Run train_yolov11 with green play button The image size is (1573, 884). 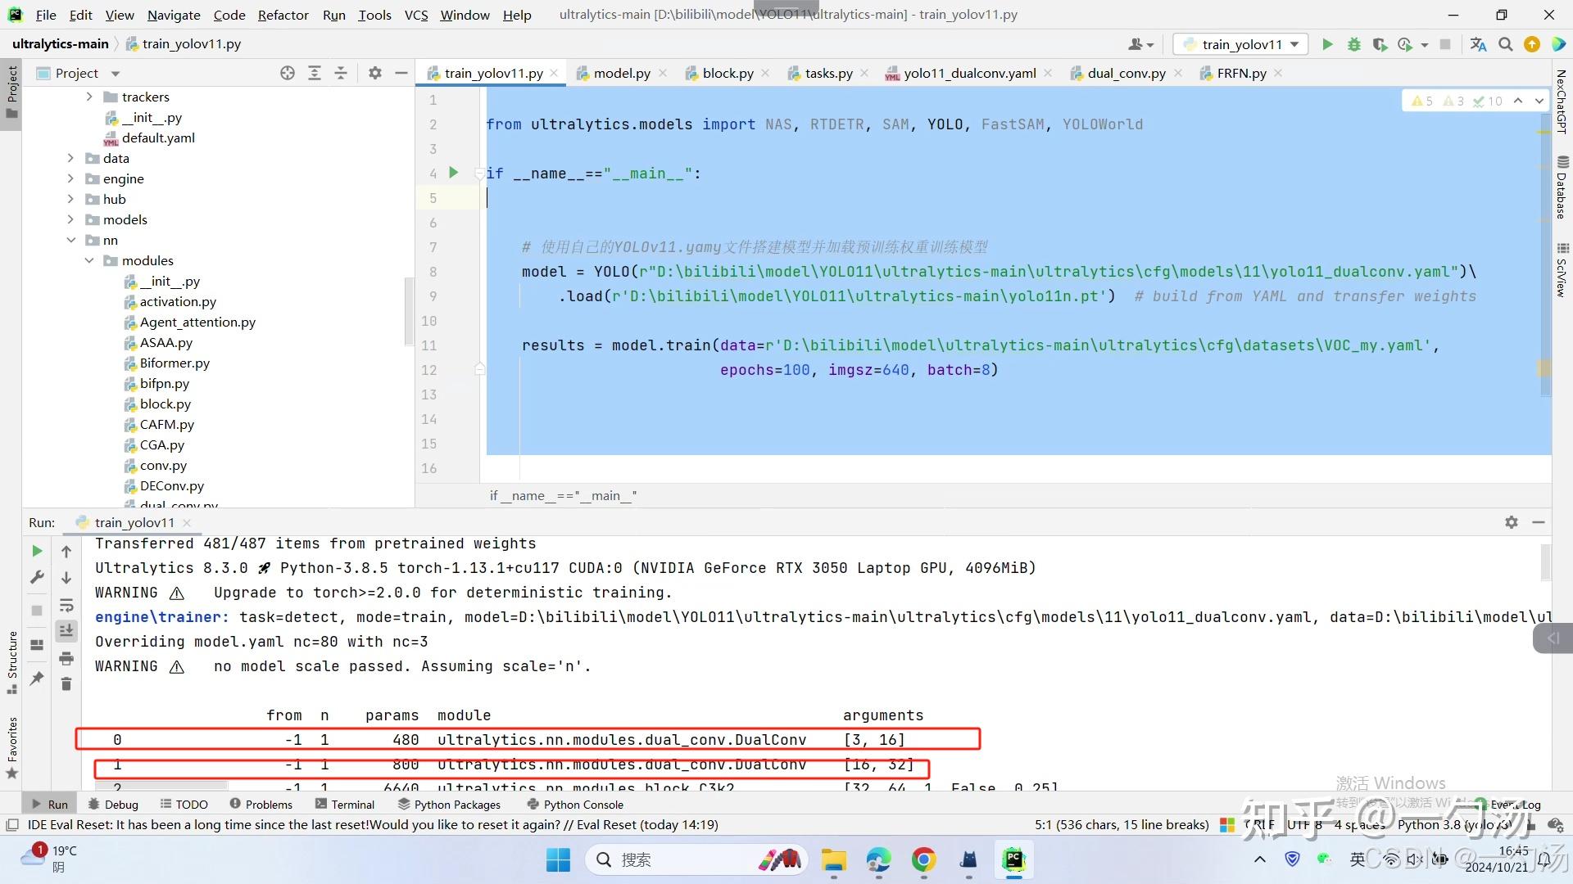click(1327, 44)
